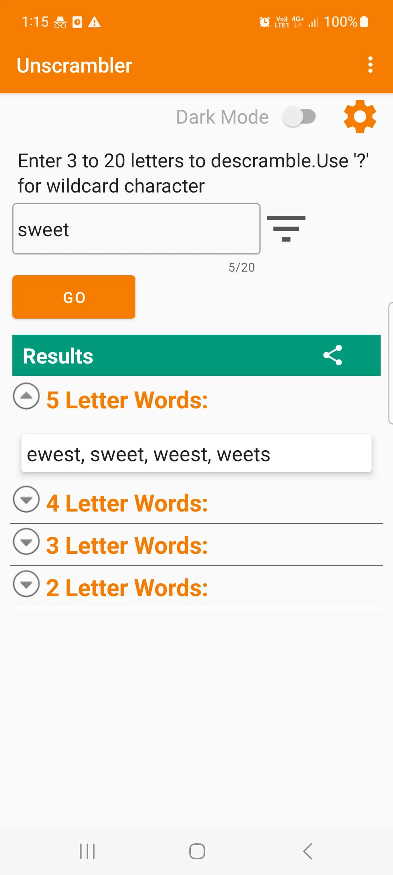Enable the Dark Mode switch
The image size is (393, 875).
[x=299, y=117]
